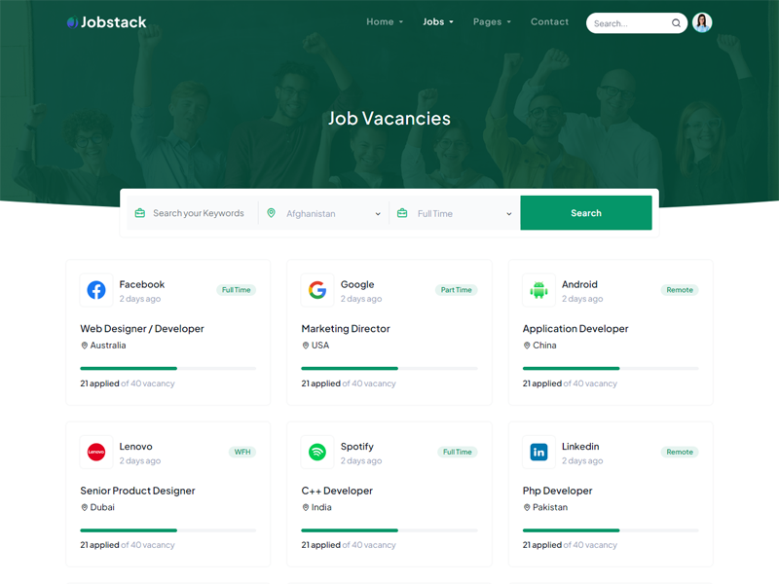
Task: Click the Job Vacancies heading
Action: tap(389, 118)
